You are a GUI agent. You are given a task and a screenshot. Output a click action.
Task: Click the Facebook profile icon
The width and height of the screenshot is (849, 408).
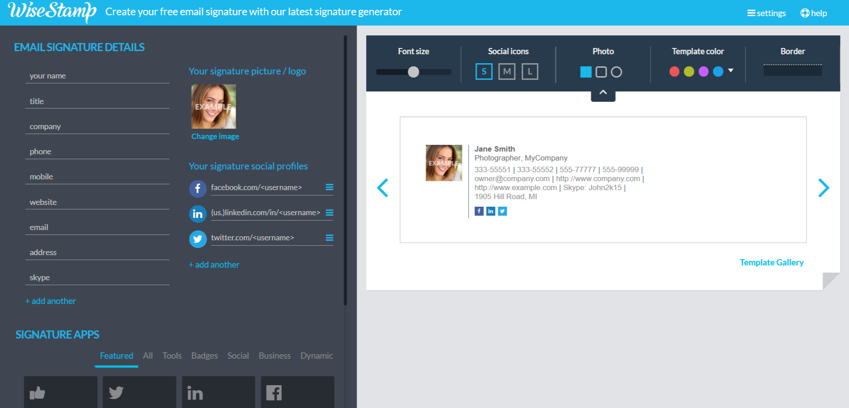click(198, 189)
